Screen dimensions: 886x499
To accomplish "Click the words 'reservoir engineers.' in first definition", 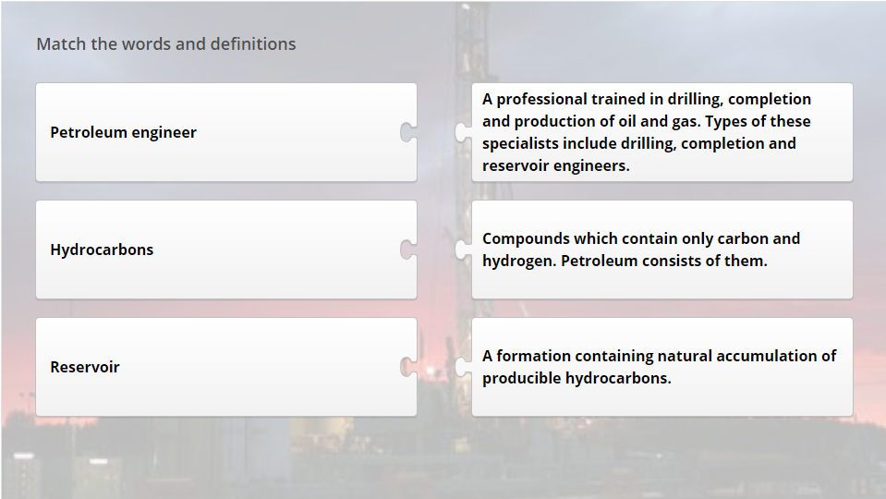I will (555, 165).
